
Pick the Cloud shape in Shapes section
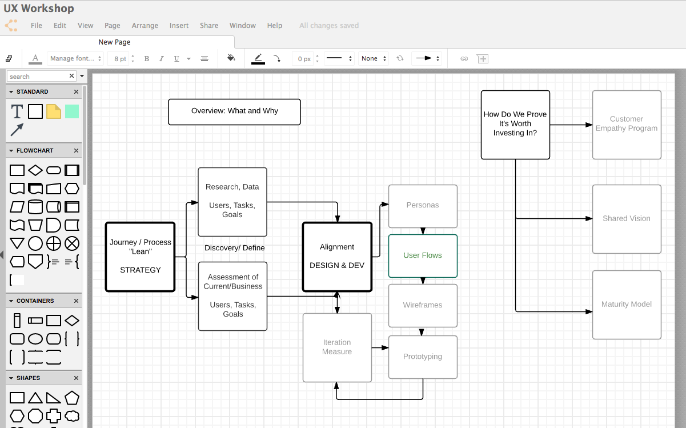[72, 416]
